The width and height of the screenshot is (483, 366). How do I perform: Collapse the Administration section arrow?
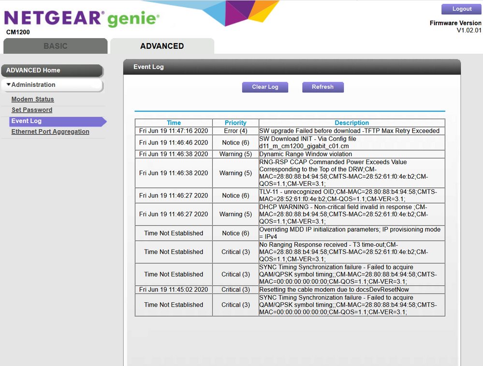[x=9, y=85]
